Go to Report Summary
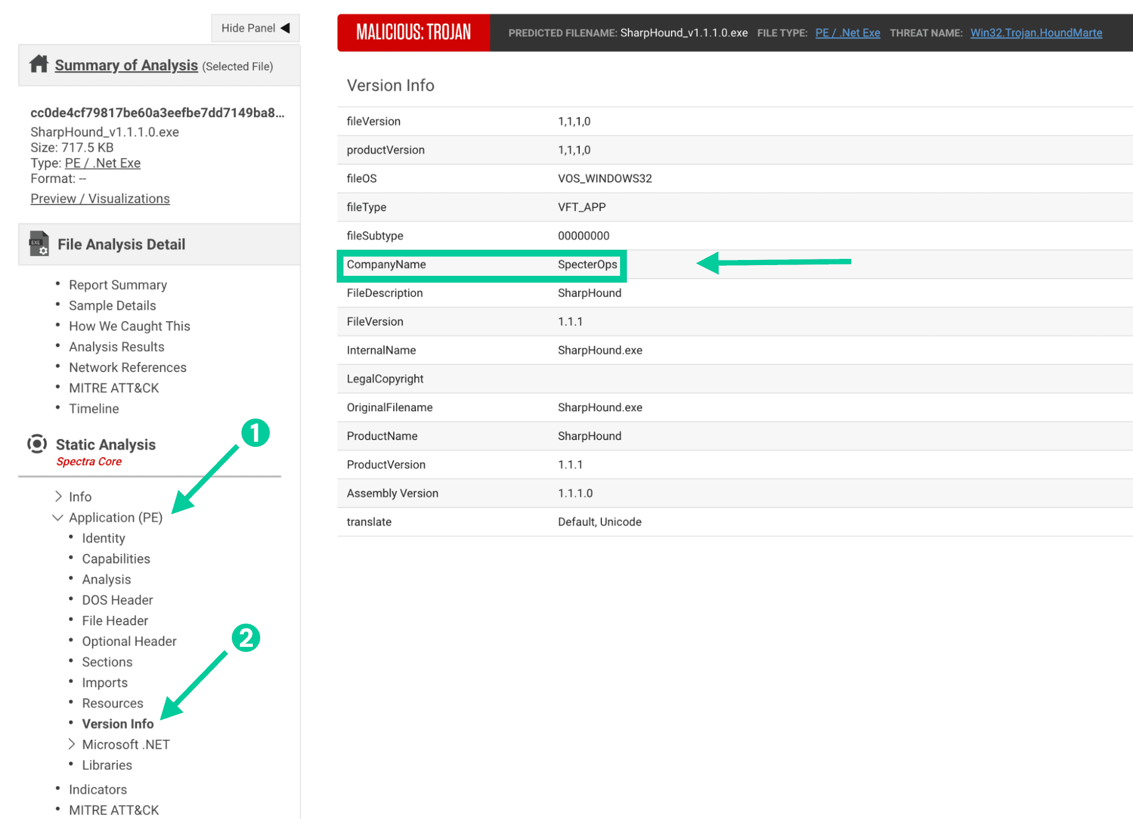The width and height of the screenshot is (1133, 819). pos(117,285)
